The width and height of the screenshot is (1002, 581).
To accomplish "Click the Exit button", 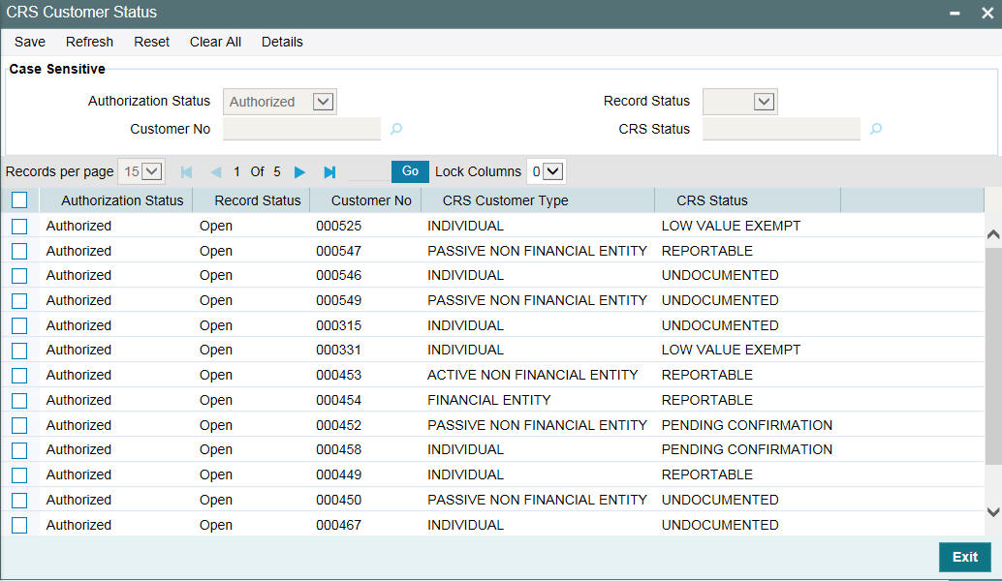I will click(965, 557).
